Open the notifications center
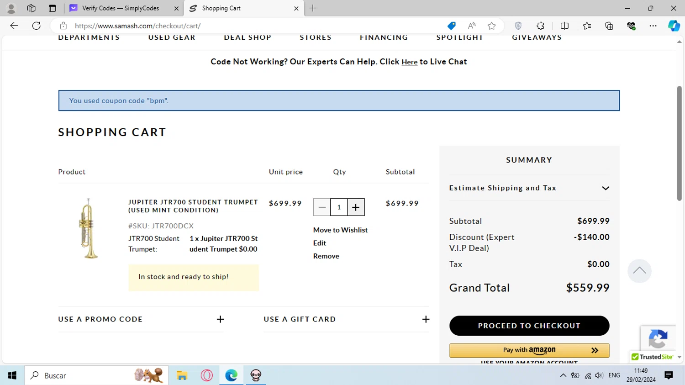Screen dimensions: 685x385 click(x=669, y=375)
